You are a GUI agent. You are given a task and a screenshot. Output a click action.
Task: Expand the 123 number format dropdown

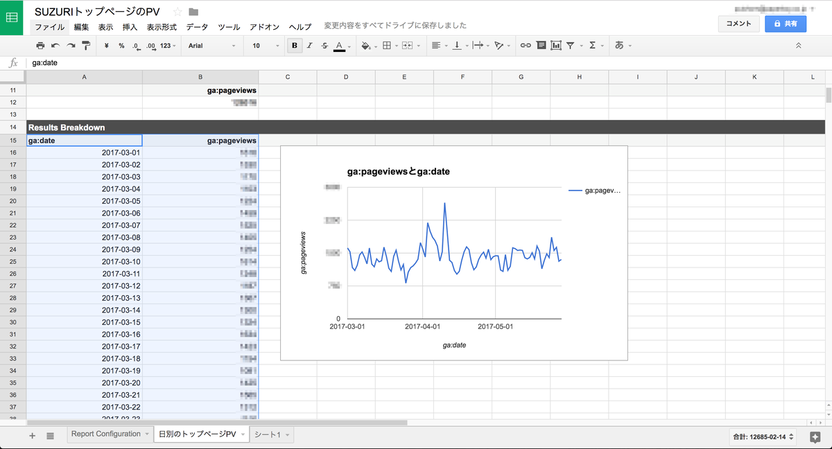[x=168, y=46]
